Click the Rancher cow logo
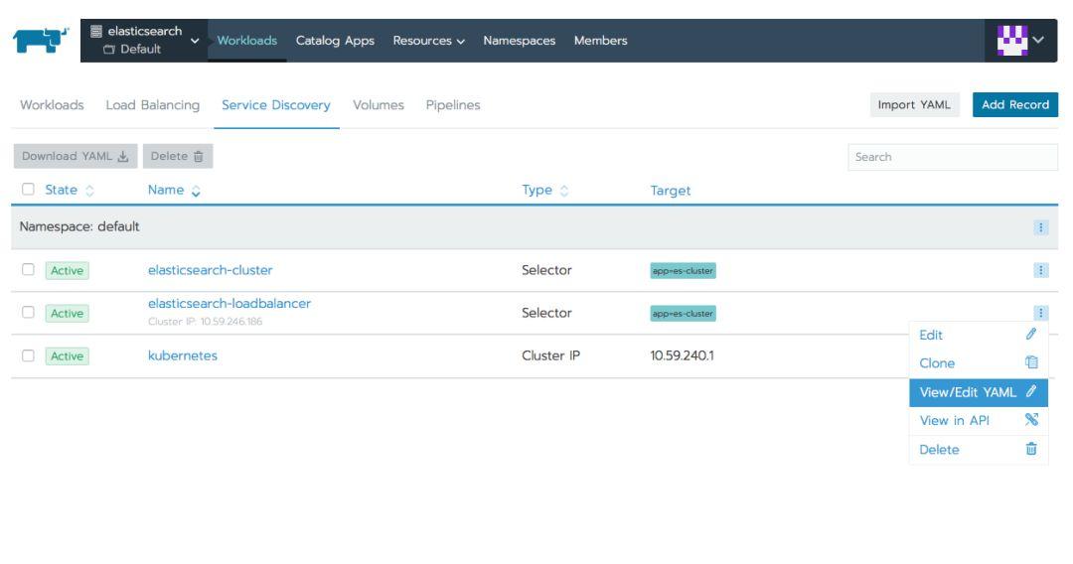Image resolution: width=1073 pixels, height=564 pixels. click(41, 41)
